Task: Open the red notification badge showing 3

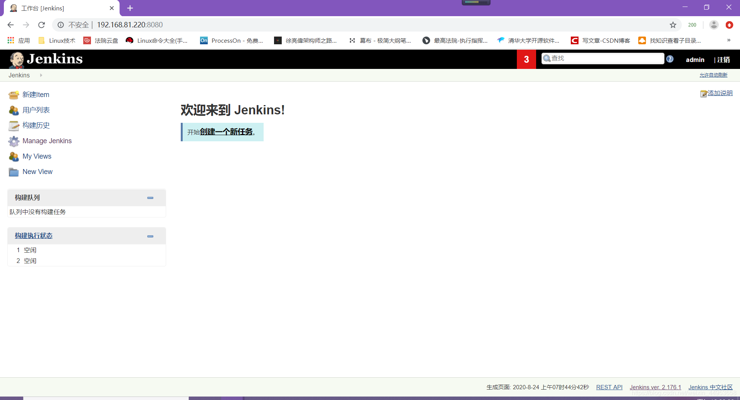Action: click(526, 59)
